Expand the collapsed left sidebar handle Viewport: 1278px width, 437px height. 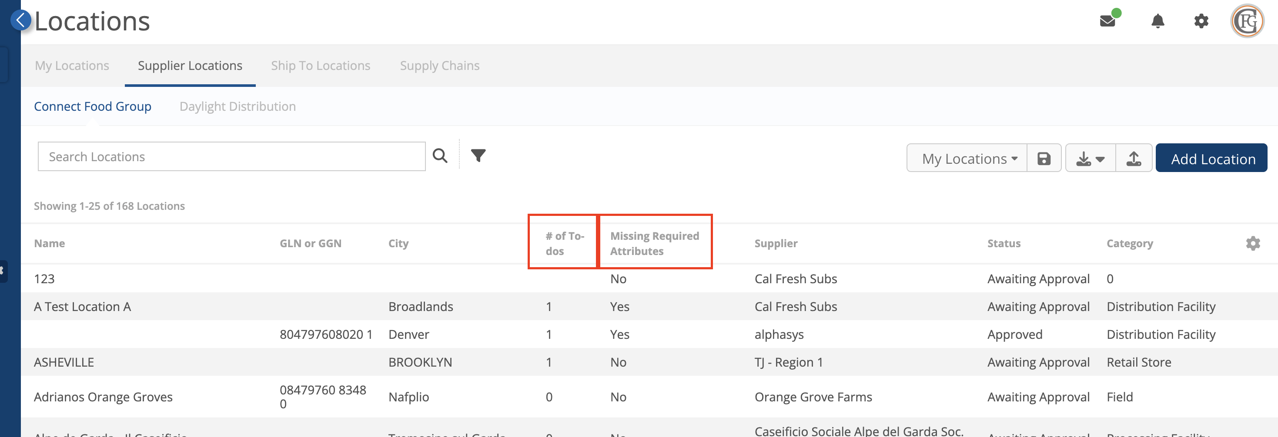coord(3,271)
